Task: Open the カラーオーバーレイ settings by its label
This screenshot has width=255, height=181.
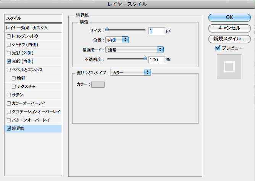Action: coord(29,103)
